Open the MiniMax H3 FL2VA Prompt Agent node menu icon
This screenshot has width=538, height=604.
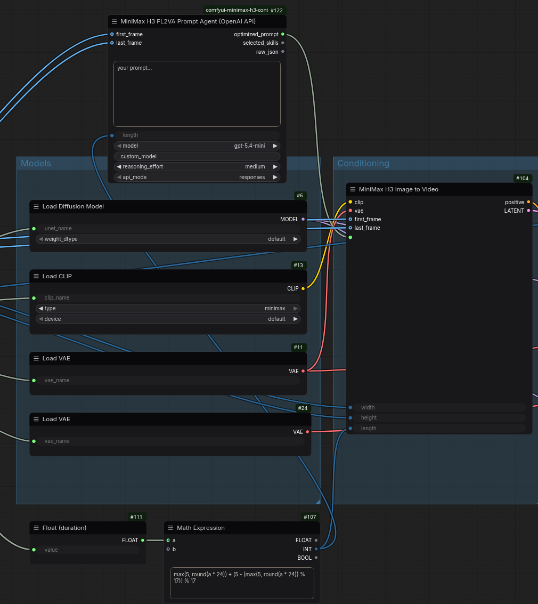click(x=115, y=21)
